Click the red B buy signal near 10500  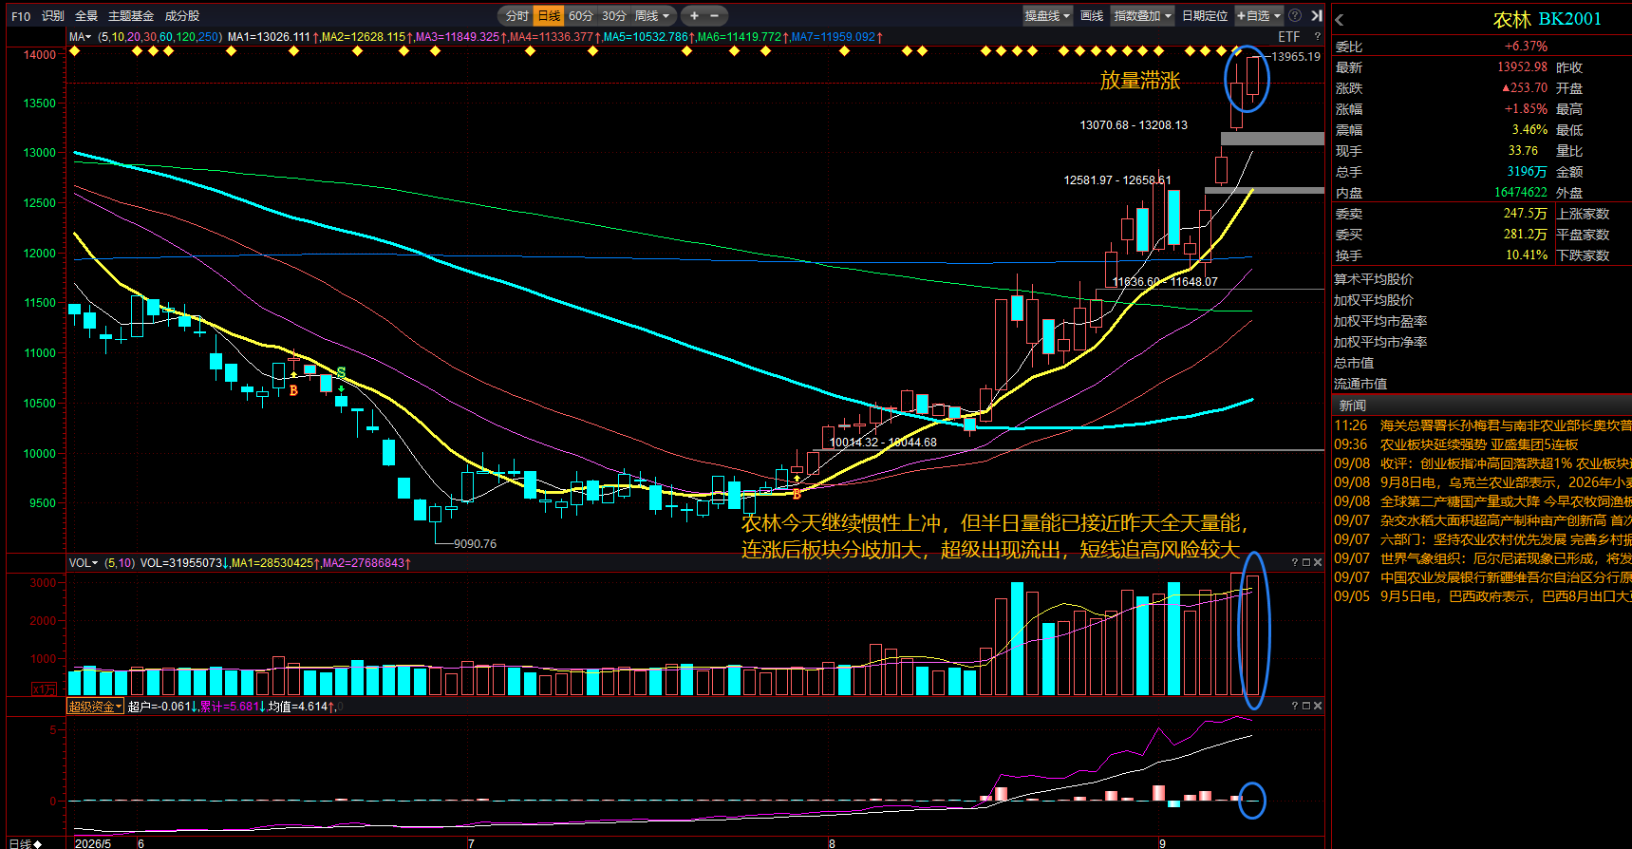coord(294,390)
